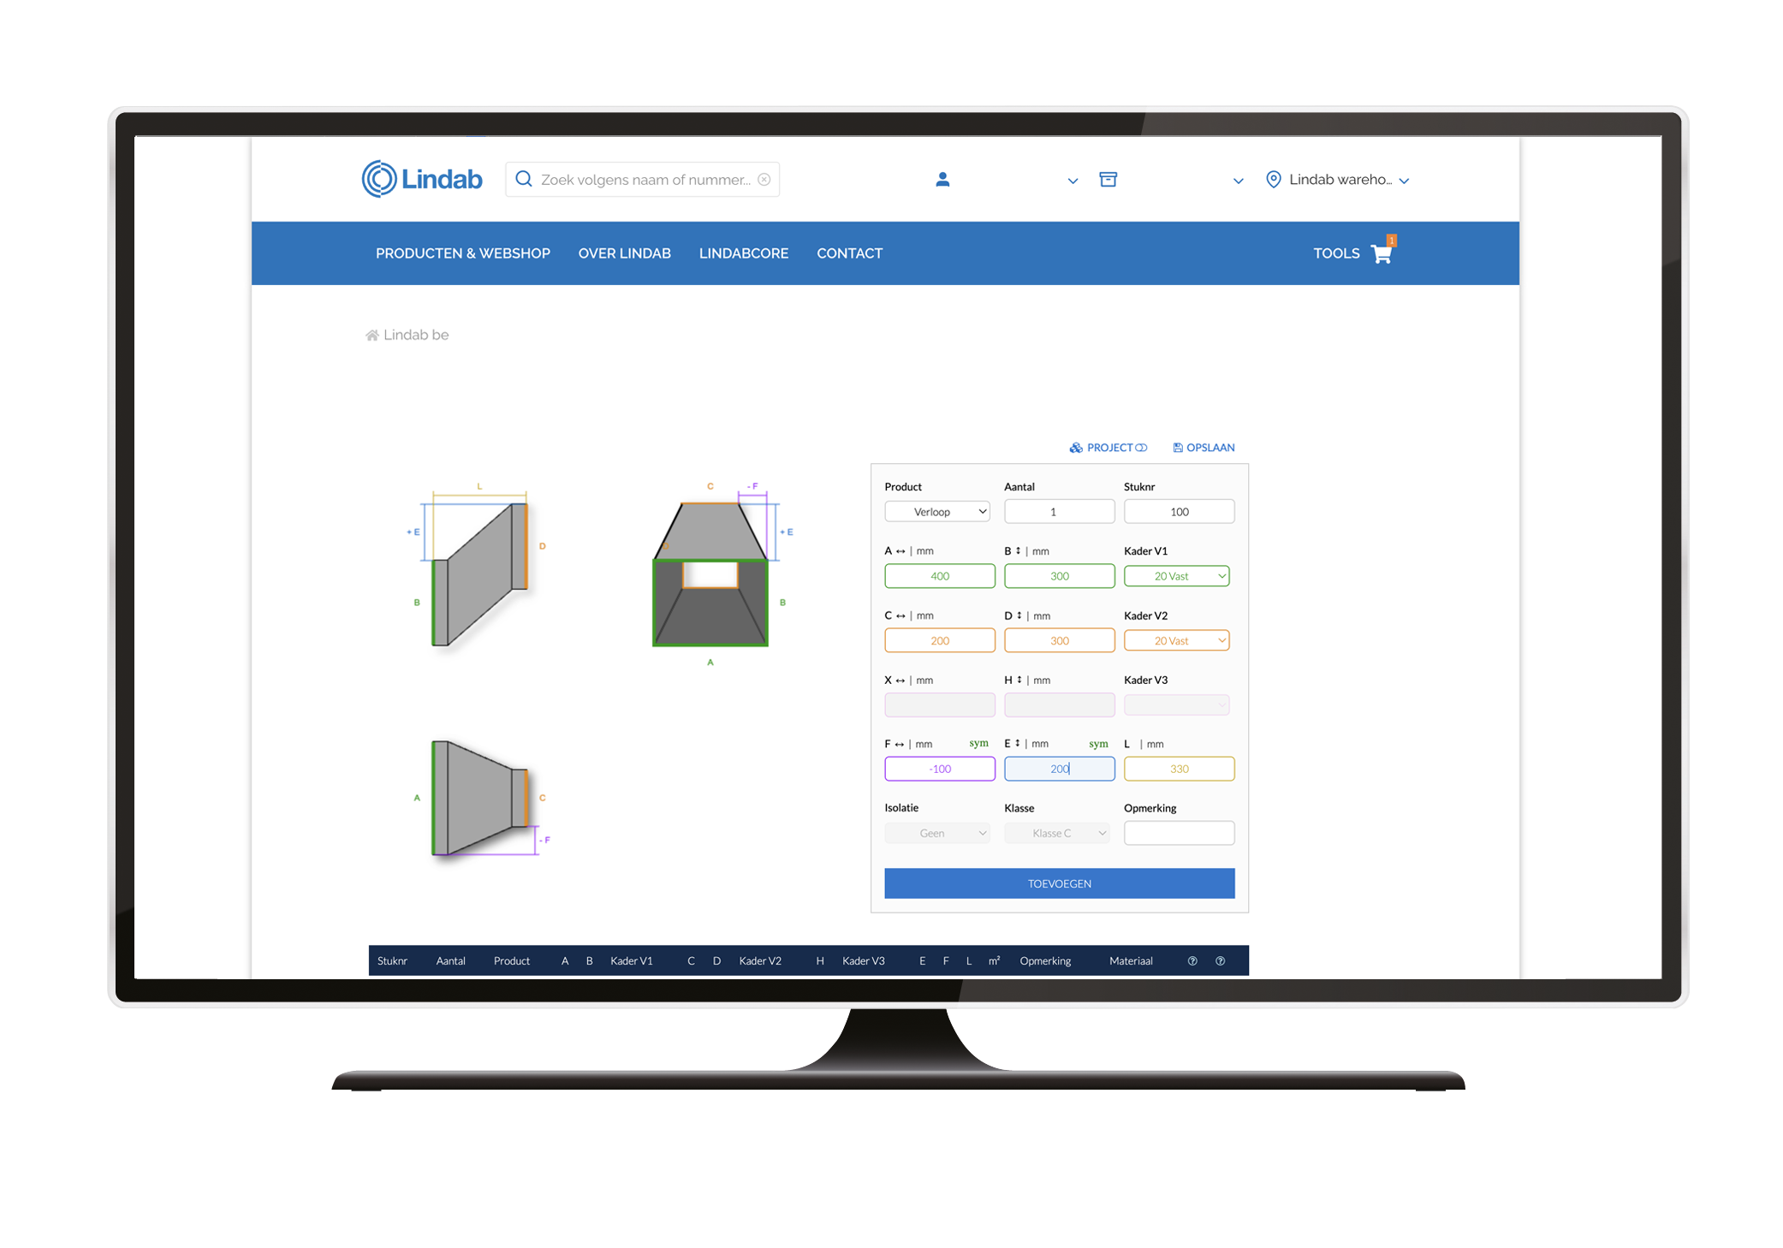1783x1248 pixels.
Task: Click the shopping cart icon
Action: click(1381, 254)
